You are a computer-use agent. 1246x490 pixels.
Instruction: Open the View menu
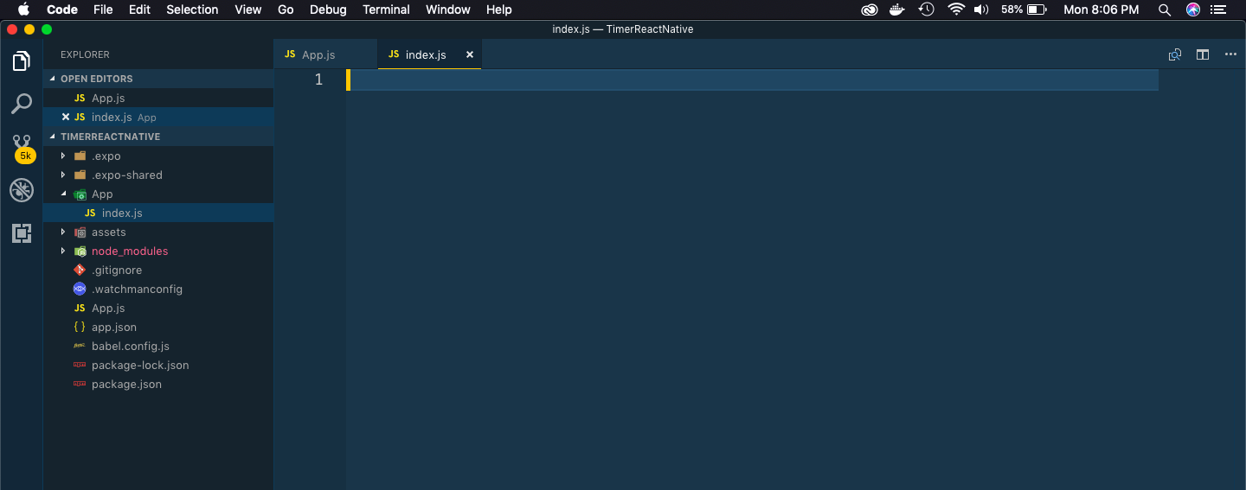pyautogui.click(x=248, y=10)
